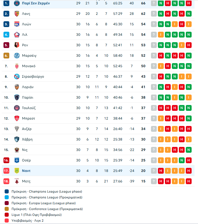Select the Marseille team logo

(x=17, y=56)
